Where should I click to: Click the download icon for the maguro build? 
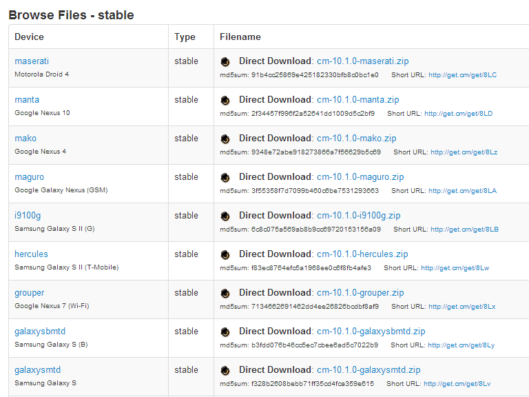(x=225, y=177)
